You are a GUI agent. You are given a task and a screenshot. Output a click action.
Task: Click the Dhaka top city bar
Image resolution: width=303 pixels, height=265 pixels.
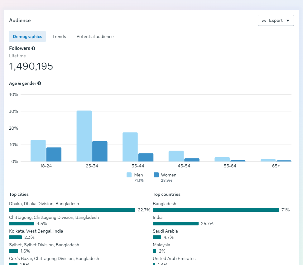point(72,210)
